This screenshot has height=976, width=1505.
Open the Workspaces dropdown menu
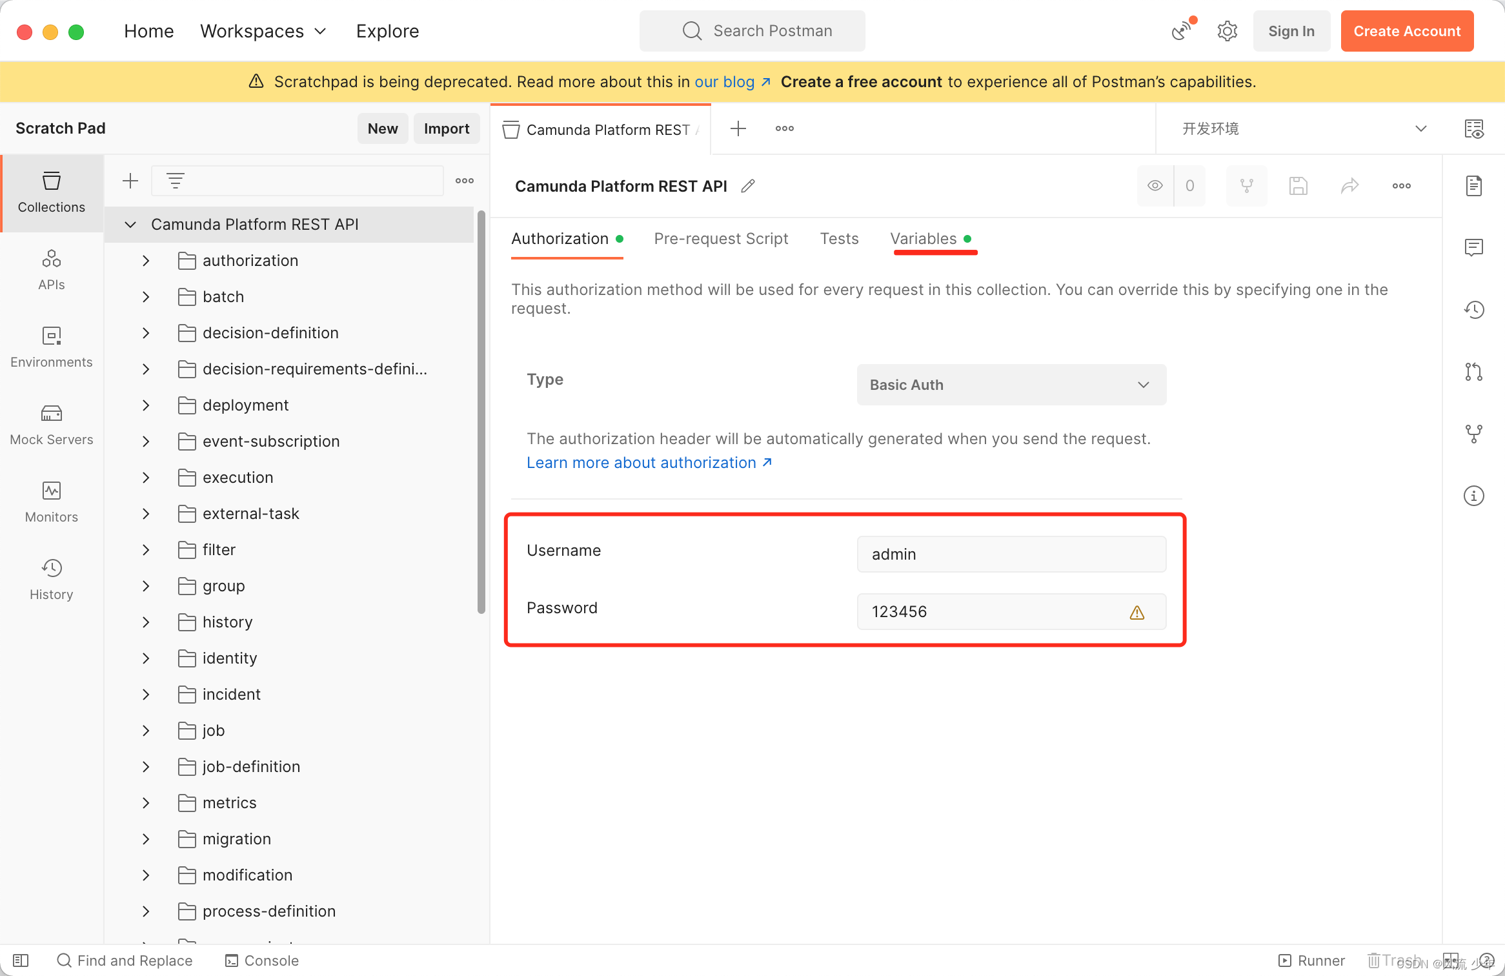point(263,31)
